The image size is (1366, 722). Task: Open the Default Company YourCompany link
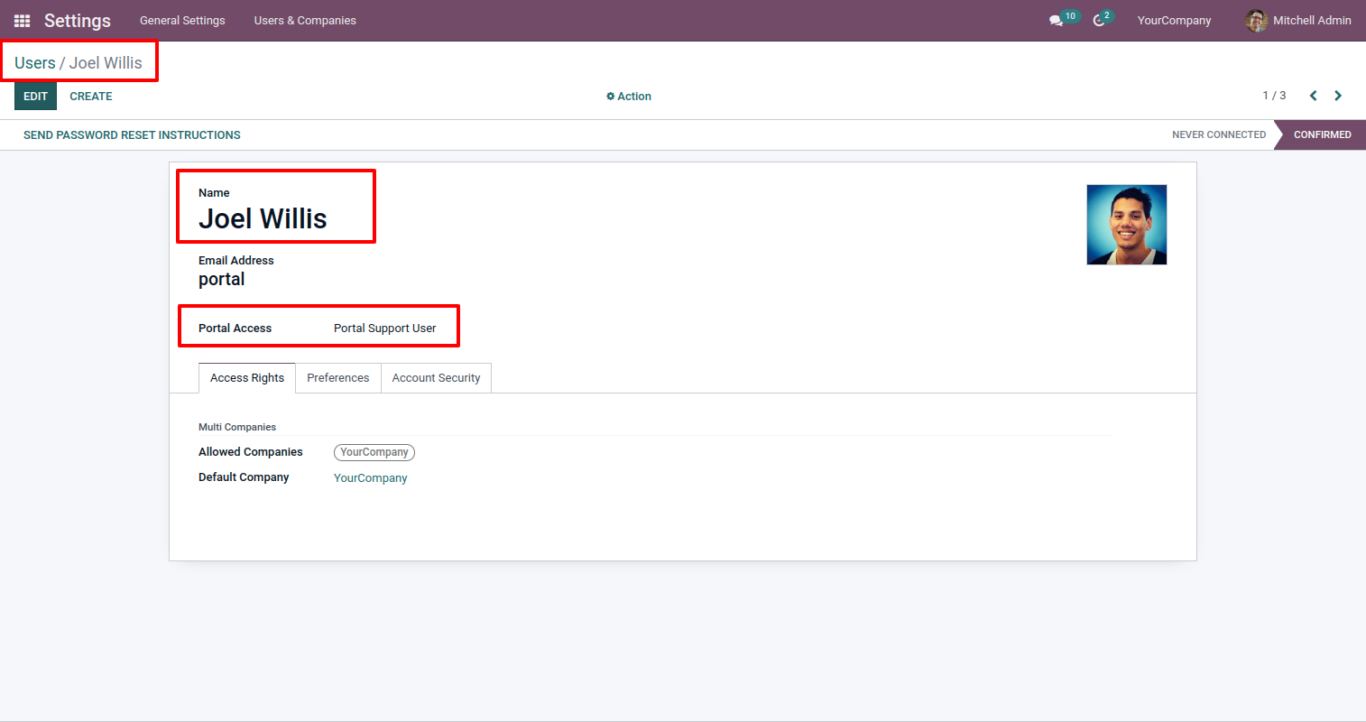click(x=370, y=478)
